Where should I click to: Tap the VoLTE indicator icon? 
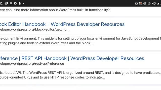coord(149,3)
